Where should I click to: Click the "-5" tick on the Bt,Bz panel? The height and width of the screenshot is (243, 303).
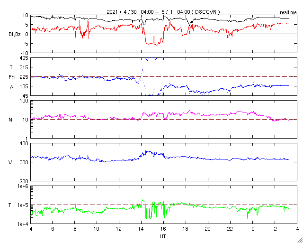pyautogui.click(x=26, y=44)
